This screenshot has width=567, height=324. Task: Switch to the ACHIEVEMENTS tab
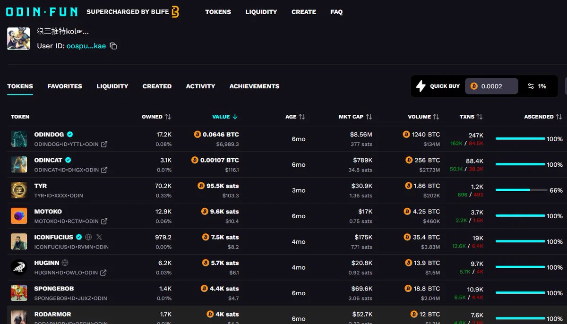coord(254,86)
